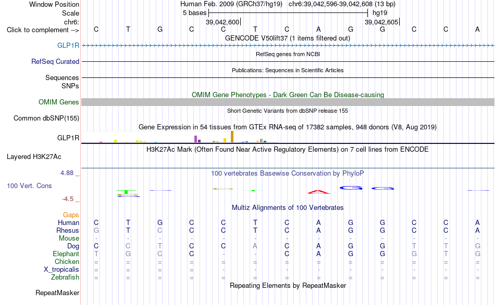This screenshot has width=495, height=305.
Task: Click the GLP1R transcript arrow line
Action: pyautogui.click(x=288, y=46)
